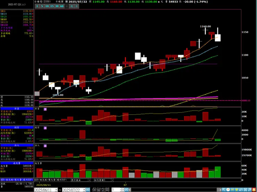Image resolution: width=257 pixels, height=192 pixels.
Task: Click the fit-to-screen icon in bottom toolbar
Action: 245,190
